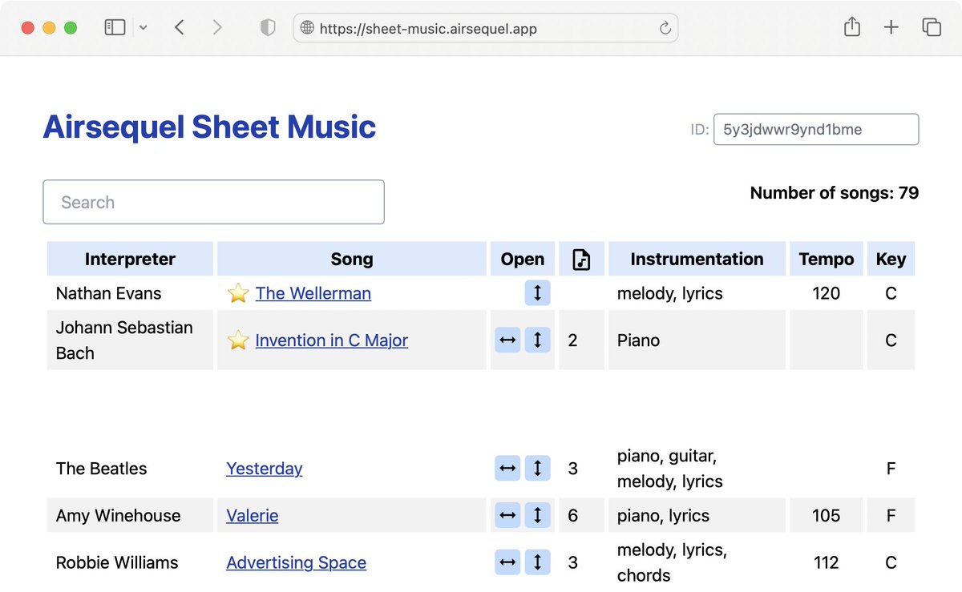Click the Share button in Safari
Screen dimensions: 962x592
coord(852,26)
